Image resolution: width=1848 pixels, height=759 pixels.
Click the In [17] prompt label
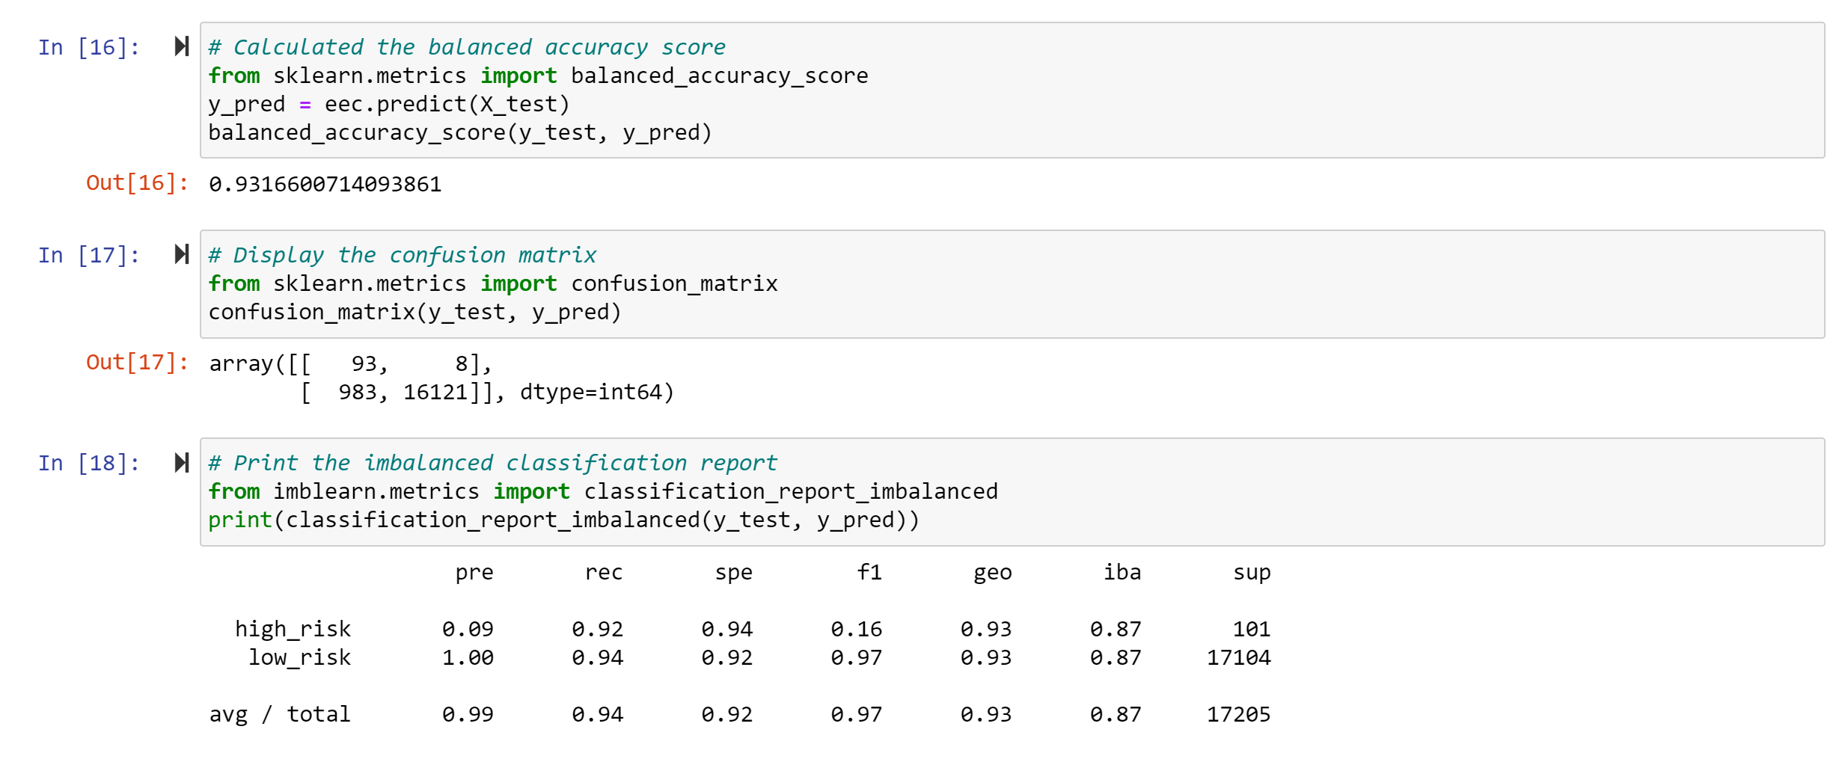click(x=88, y=254)
